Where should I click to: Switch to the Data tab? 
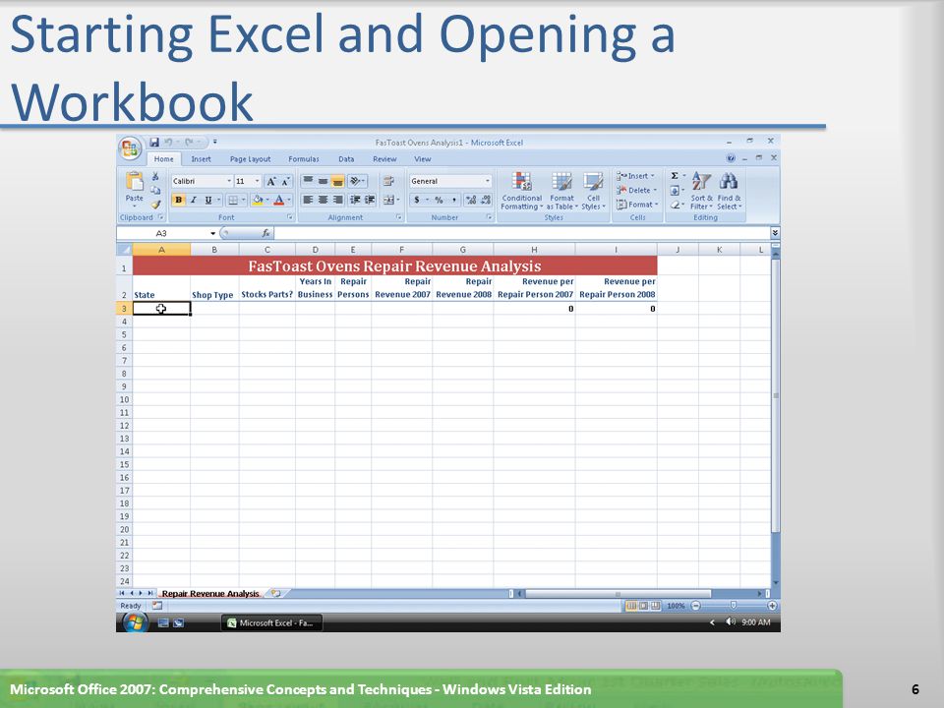(x=346, y=159)
